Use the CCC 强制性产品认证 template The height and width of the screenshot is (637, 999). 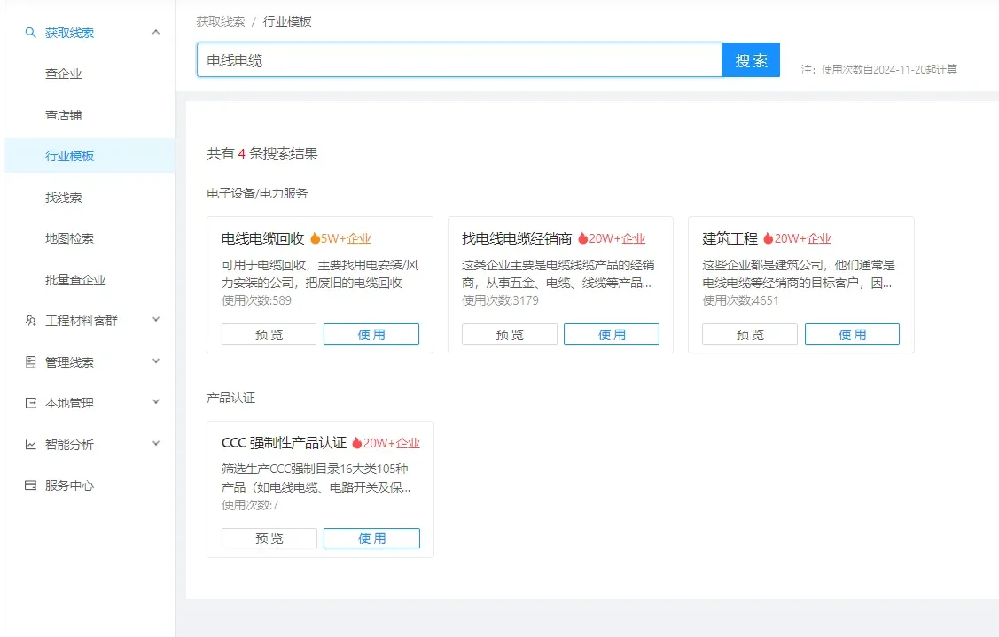click(x=371, y=539)
